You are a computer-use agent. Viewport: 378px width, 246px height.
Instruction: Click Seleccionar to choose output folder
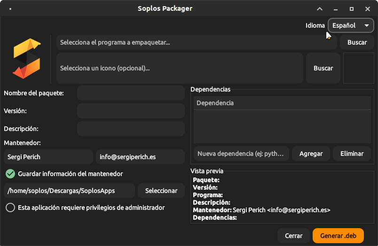tap(161, 191)
